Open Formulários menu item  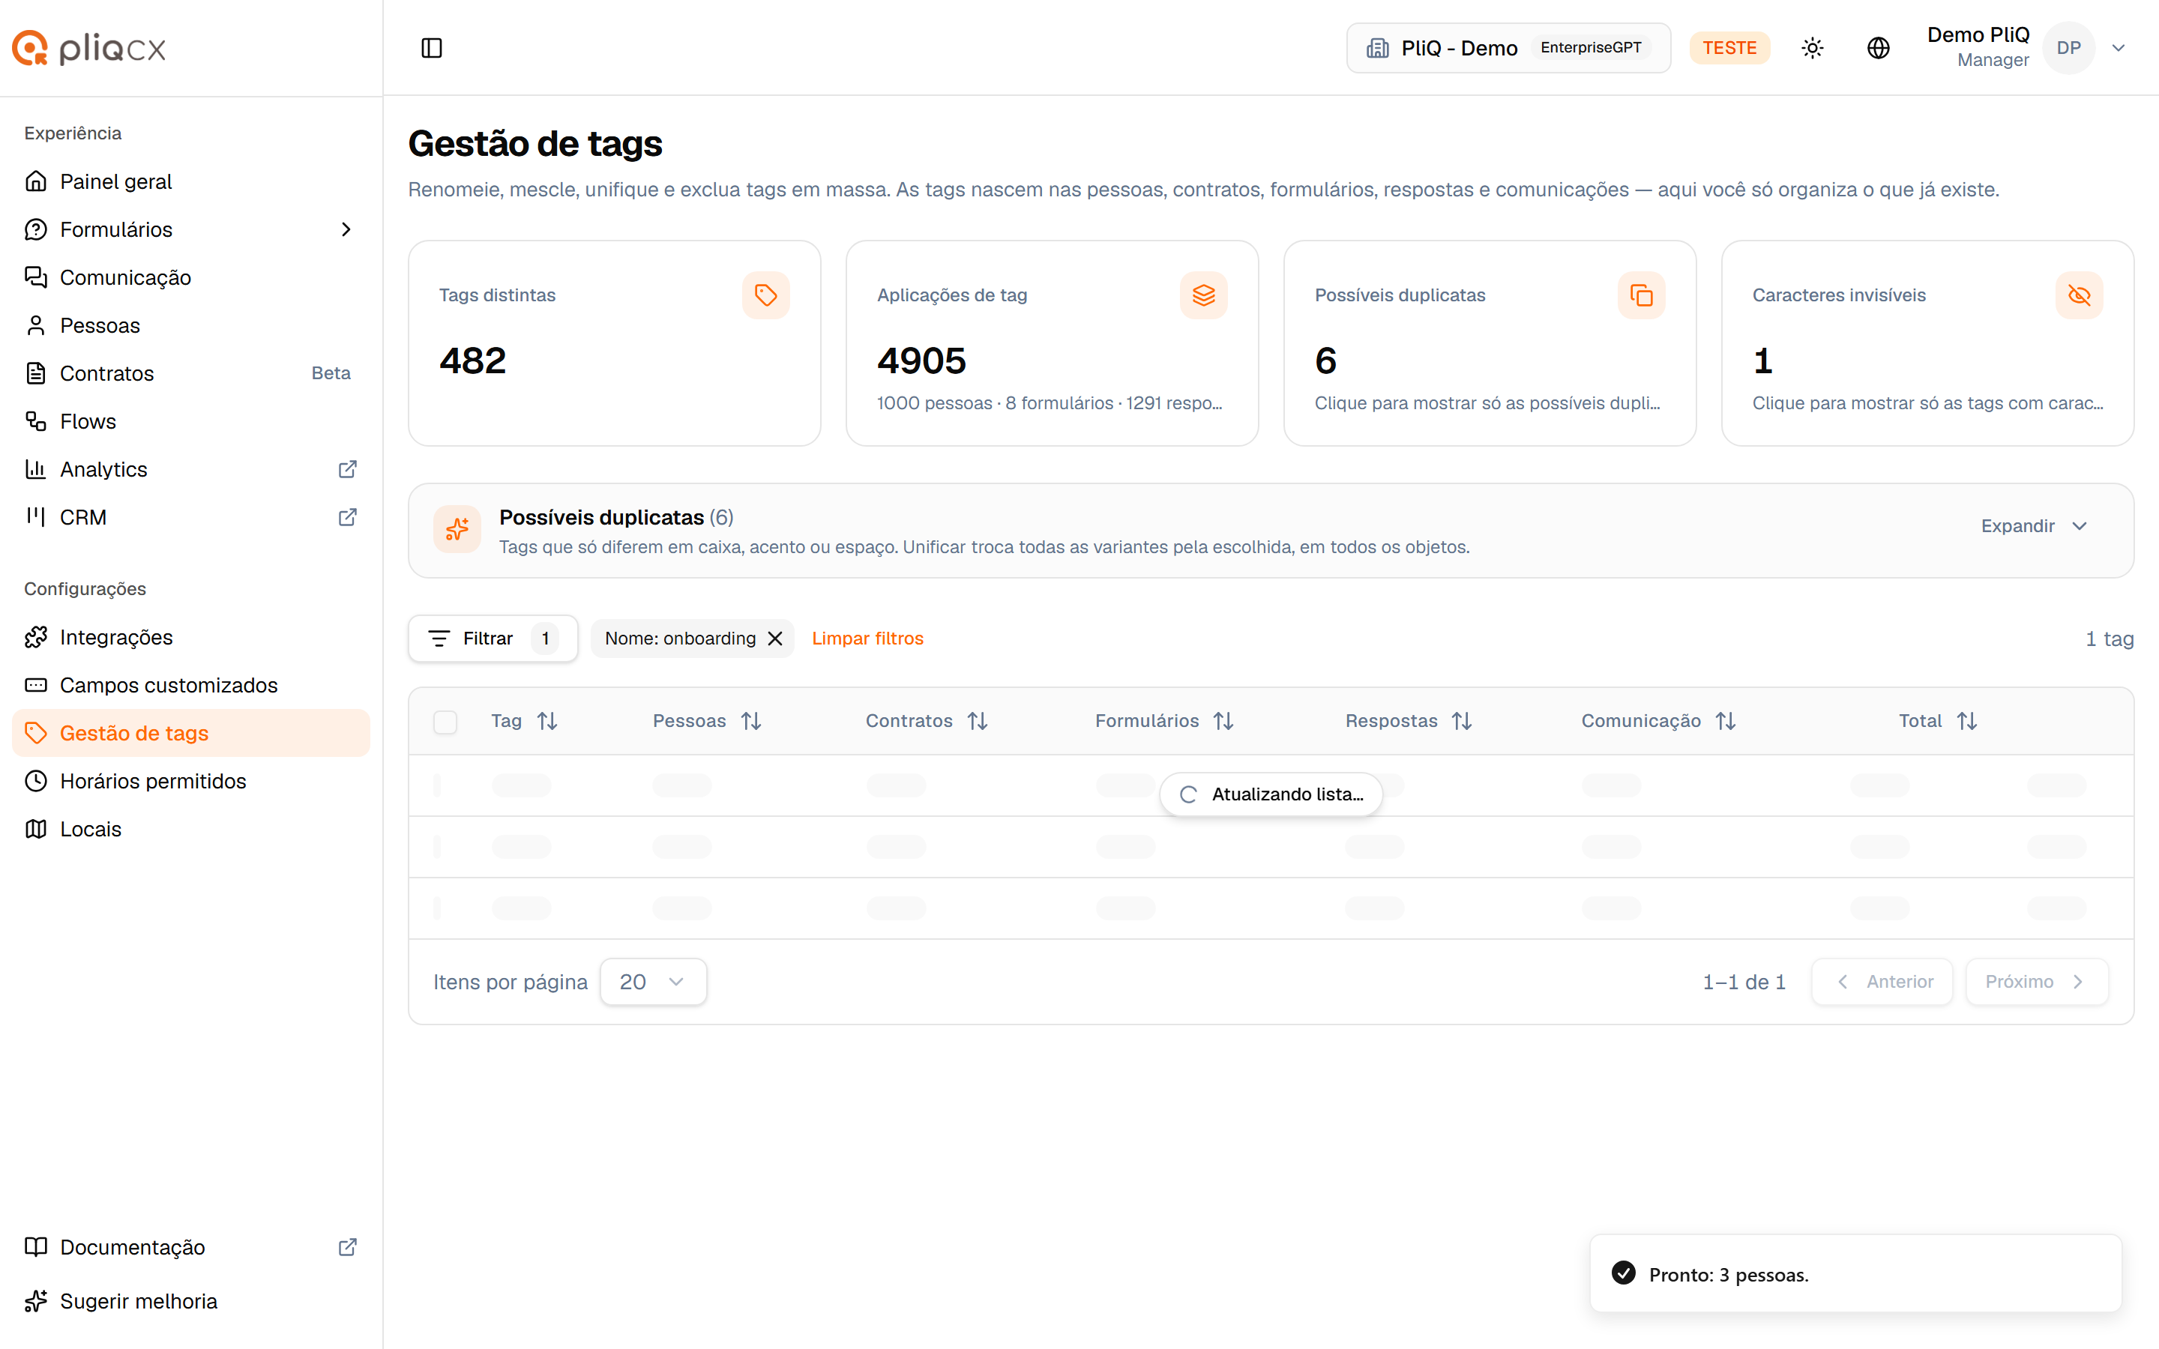tap(191, 229)
